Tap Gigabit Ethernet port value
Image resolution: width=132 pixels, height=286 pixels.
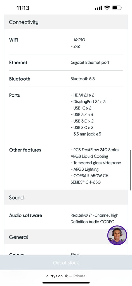tap(90, 63)
